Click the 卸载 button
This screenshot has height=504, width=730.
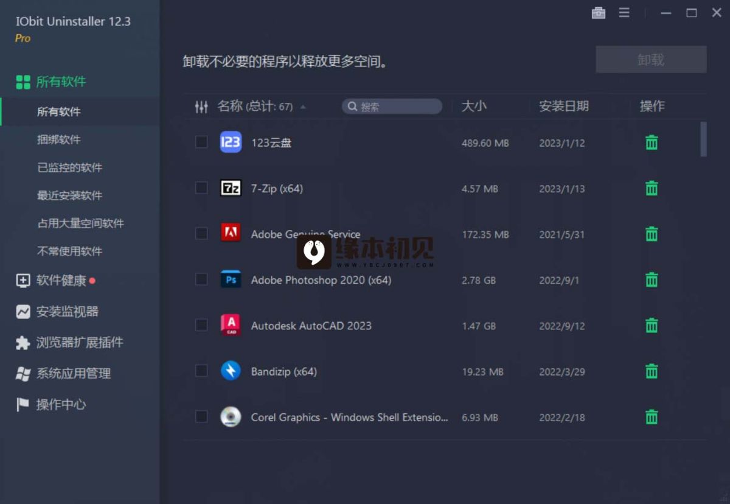point(651,60)
